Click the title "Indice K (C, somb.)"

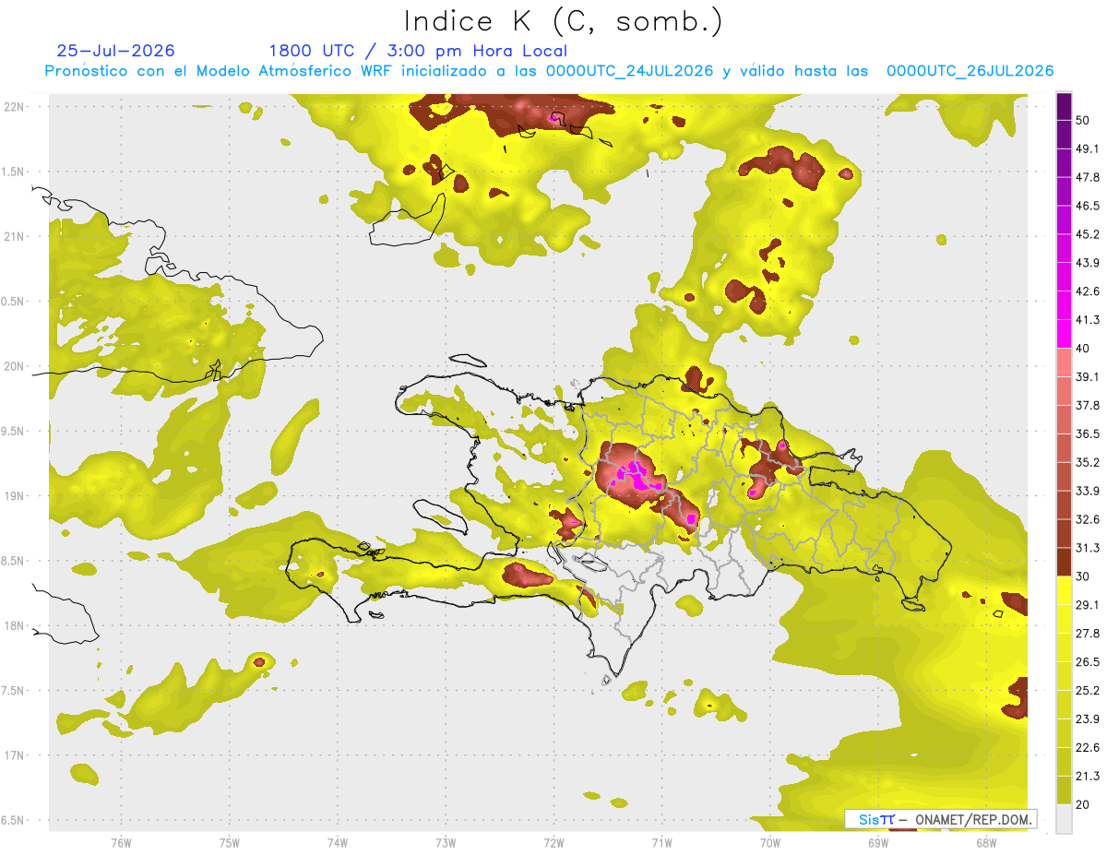(563, 21)
